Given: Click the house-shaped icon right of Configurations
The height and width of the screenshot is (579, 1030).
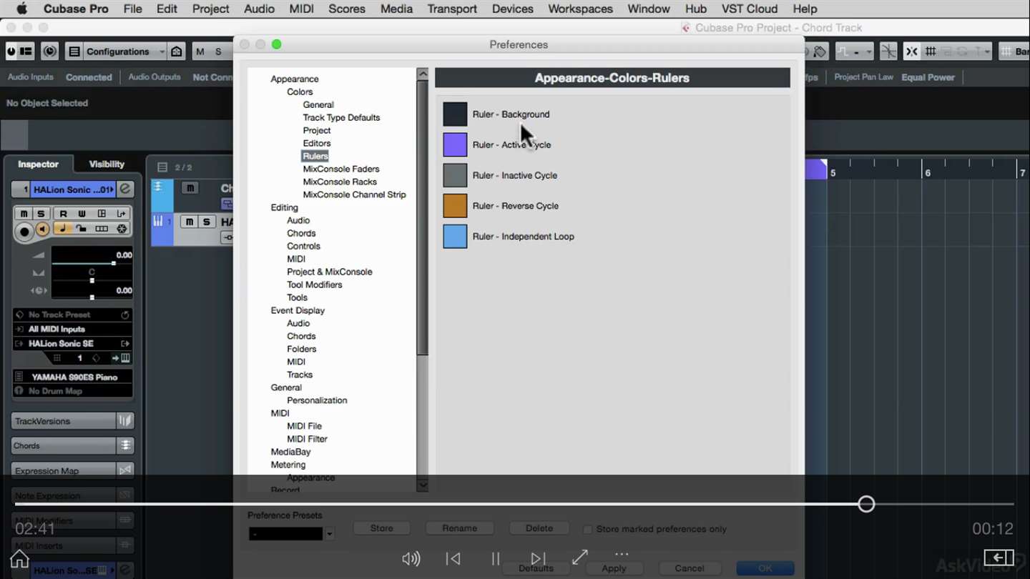Looking at the screenshot, I should (x=177, y=51).
